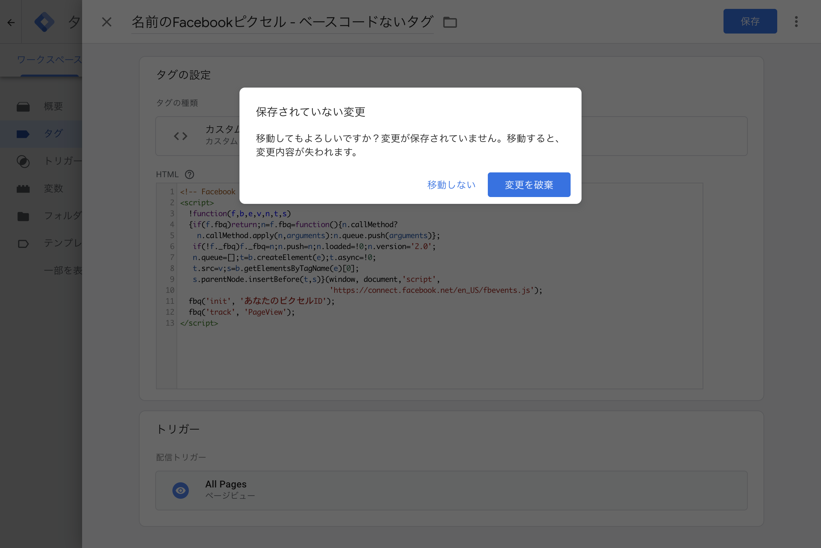
Task: Click the All Pages trigger row
Action: tap(451, 490)
